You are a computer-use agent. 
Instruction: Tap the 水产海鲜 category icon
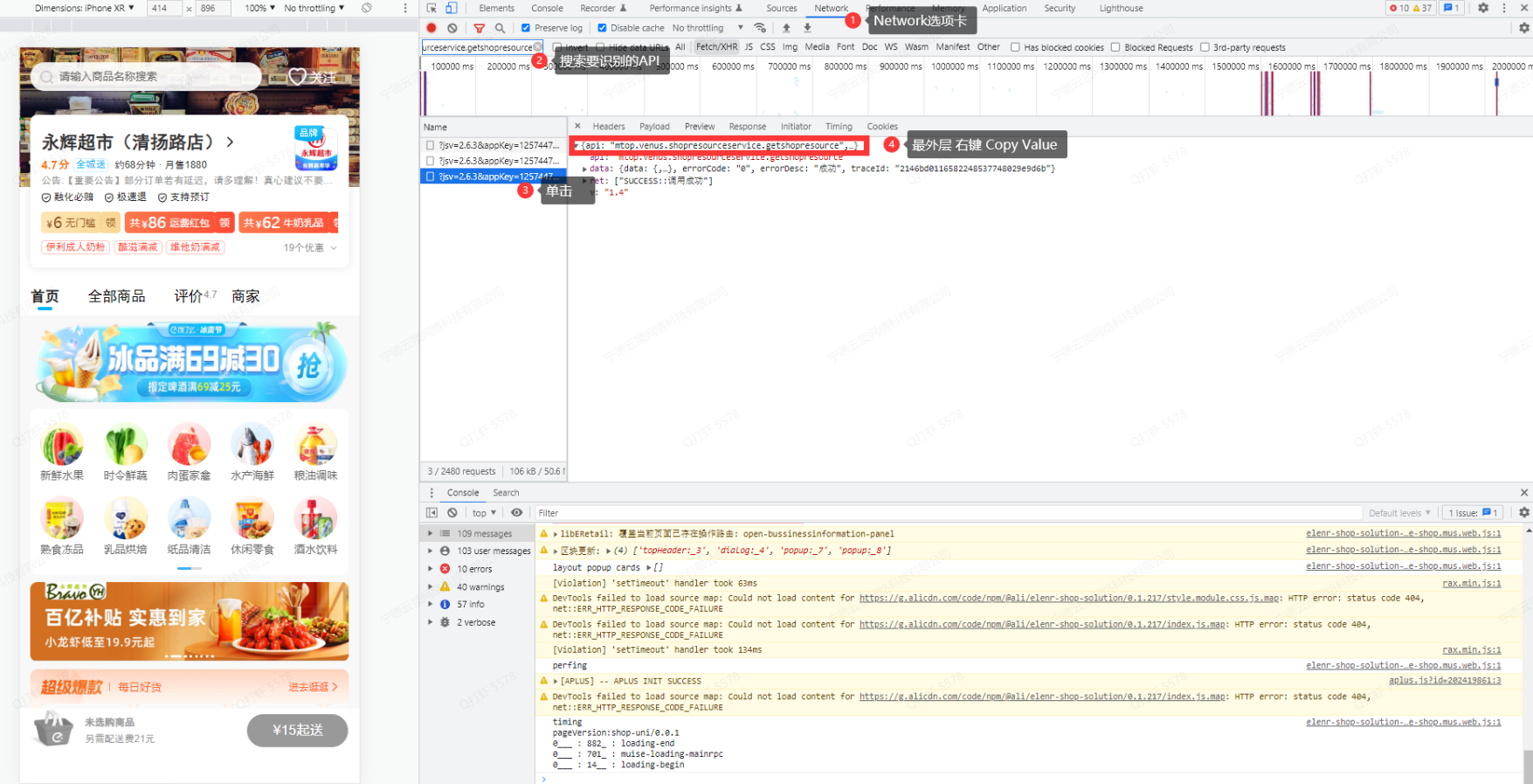pyautogui.click(x=252, y=445)
